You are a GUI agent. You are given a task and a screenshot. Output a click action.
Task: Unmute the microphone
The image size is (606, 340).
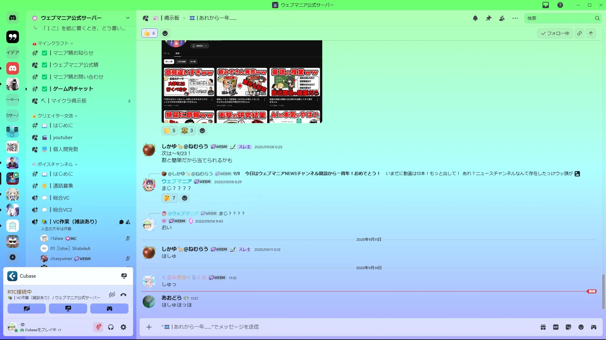click(98, 327)
